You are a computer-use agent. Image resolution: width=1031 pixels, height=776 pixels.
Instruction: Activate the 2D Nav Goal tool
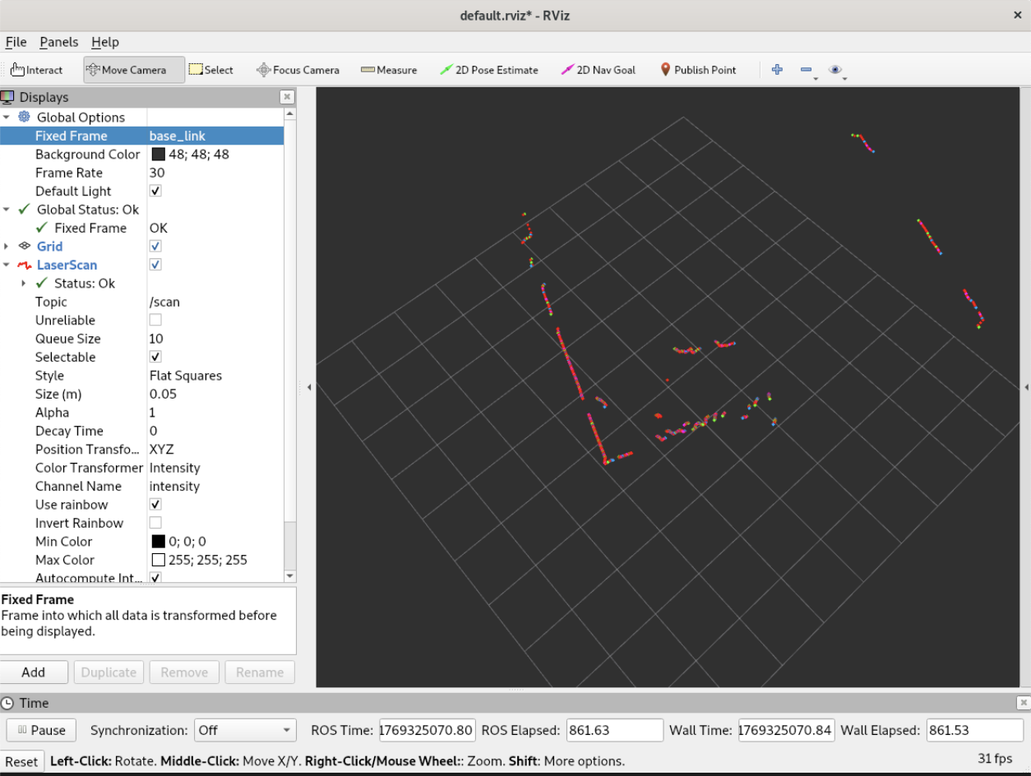[599, 70]
